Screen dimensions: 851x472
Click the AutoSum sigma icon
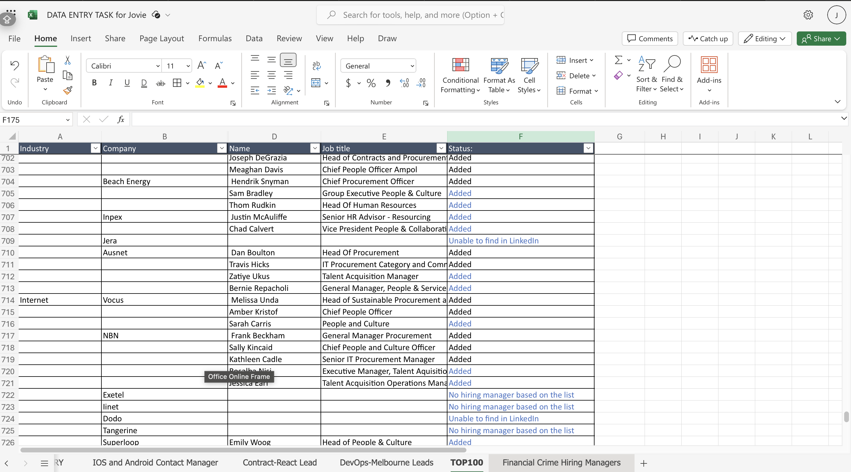pyautogui.click(x=619, y=60)
